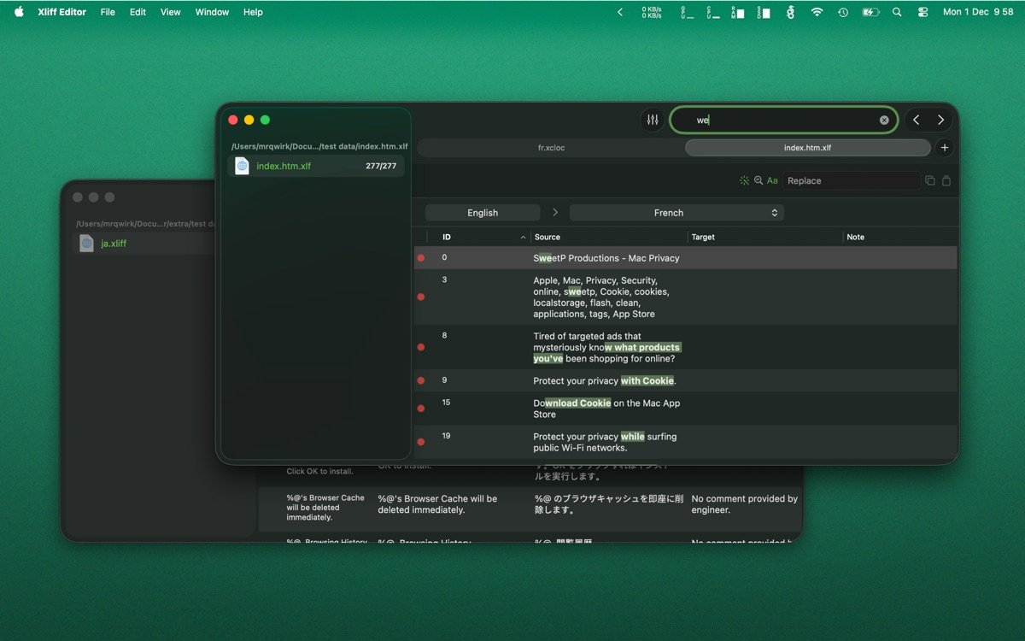Click the magnifier search-mode icon
The width and height of the screenshot is (1025, 641).
(x=758, y=181)
